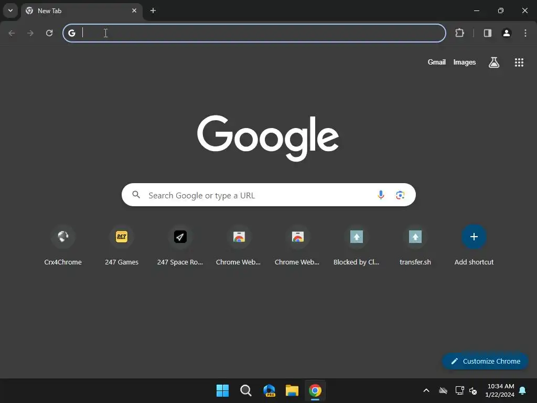Open the Images link
This screenshot has width=537, height=403.
[465, 62]
